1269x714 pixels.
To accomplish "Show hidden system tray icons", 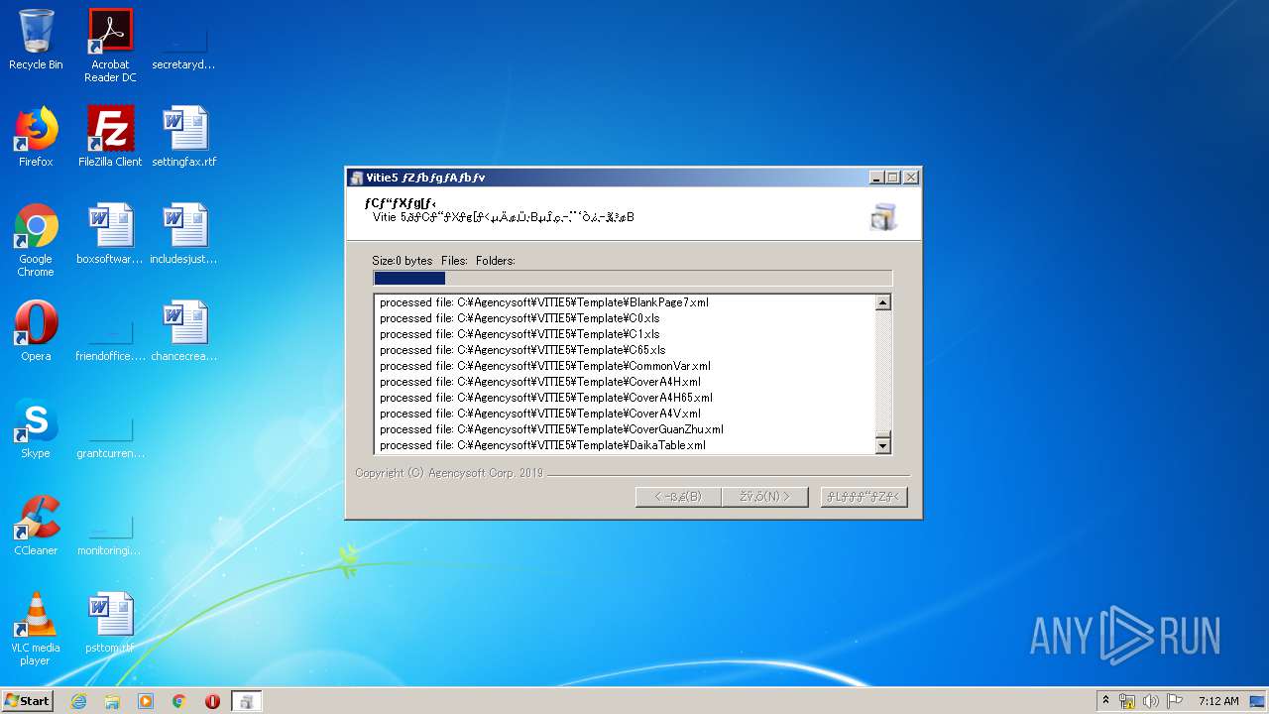I will [1105, 701].
